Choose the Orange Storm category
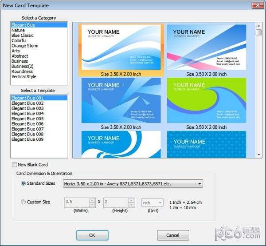The width and height of the screenshot is (266, 246). 25,46
